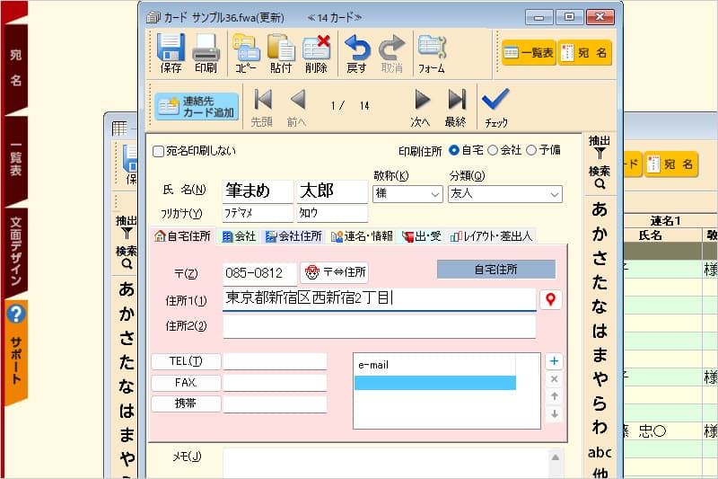Screen dimensions: 718x479
Task: Open the フォーム form settings icon
Action: pos(432,53)
